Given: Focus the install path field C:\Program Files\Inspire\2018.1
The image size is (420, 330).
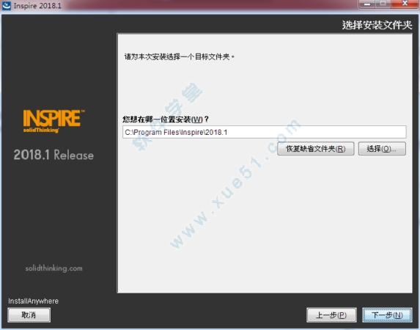Looking at the screenshot, I should pyautogui.click(x=265, y=132).
